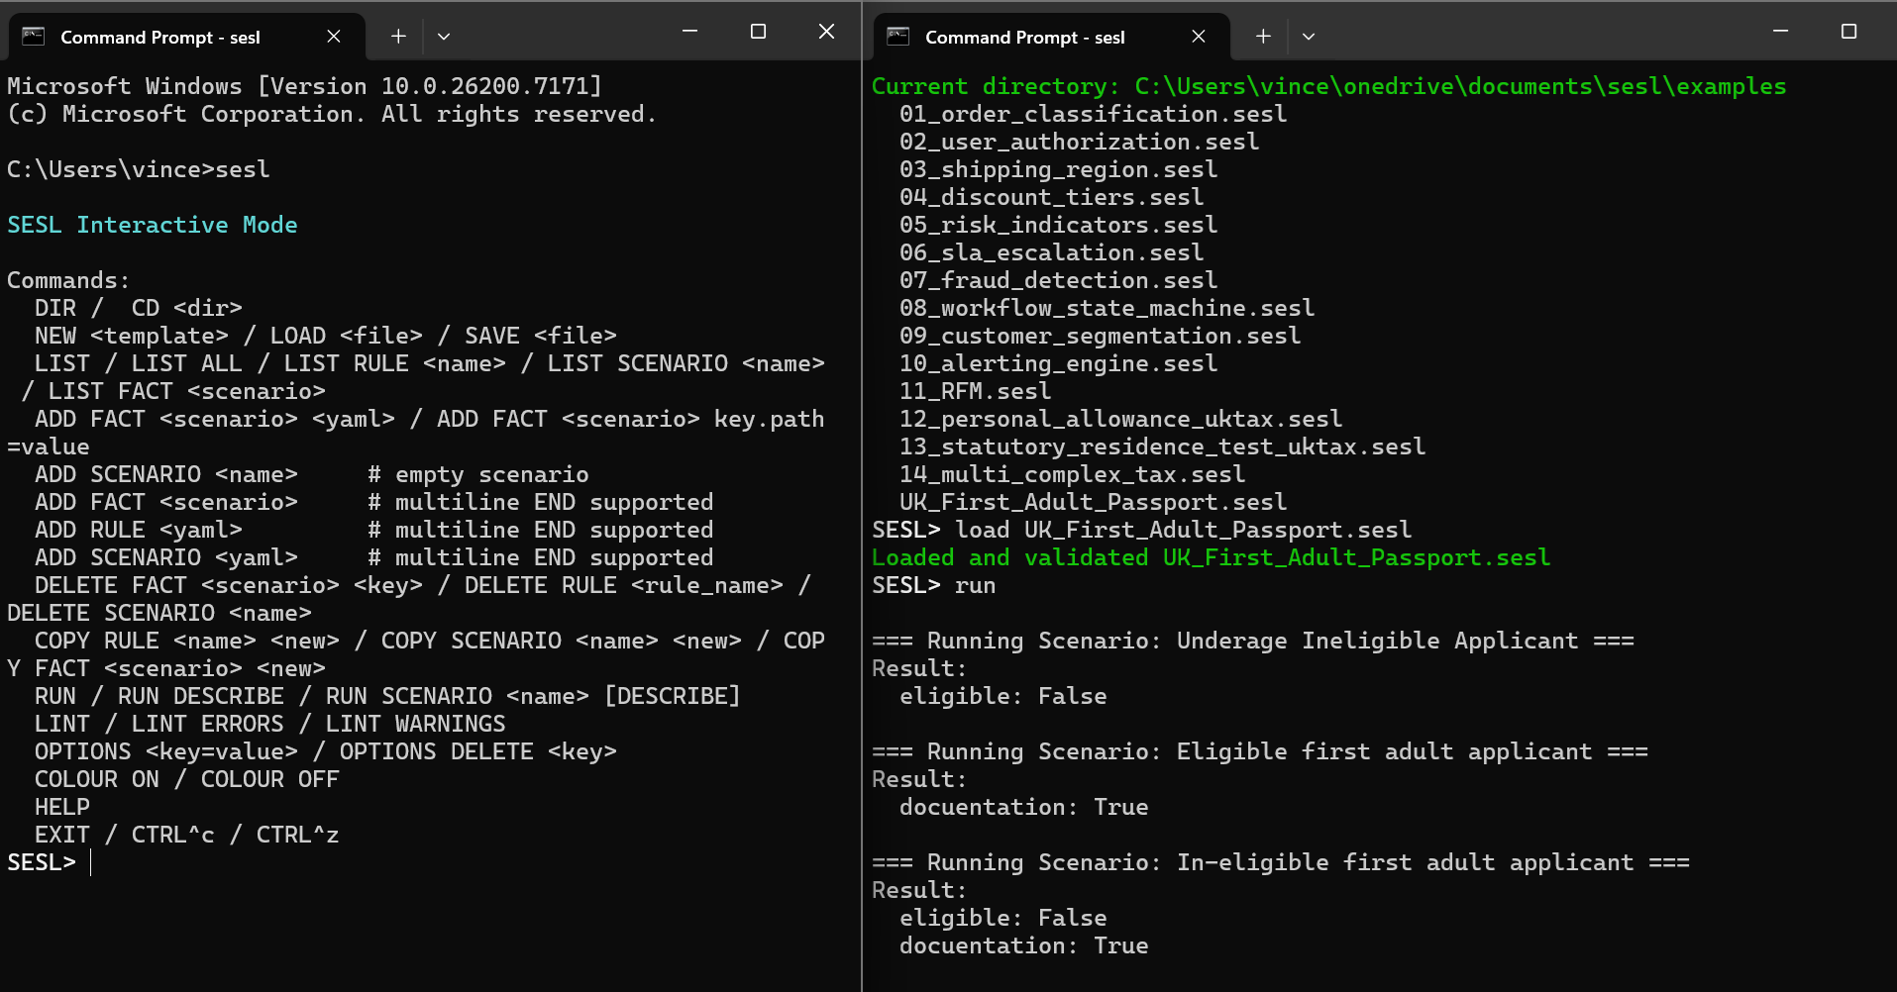The height and width of the screenshot is (992, 1897).
Task: Close the sesl tab in the right window
Action: (1198, 37)
